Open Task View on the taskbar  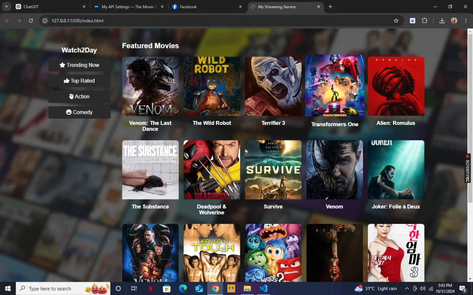click(134, 288)
